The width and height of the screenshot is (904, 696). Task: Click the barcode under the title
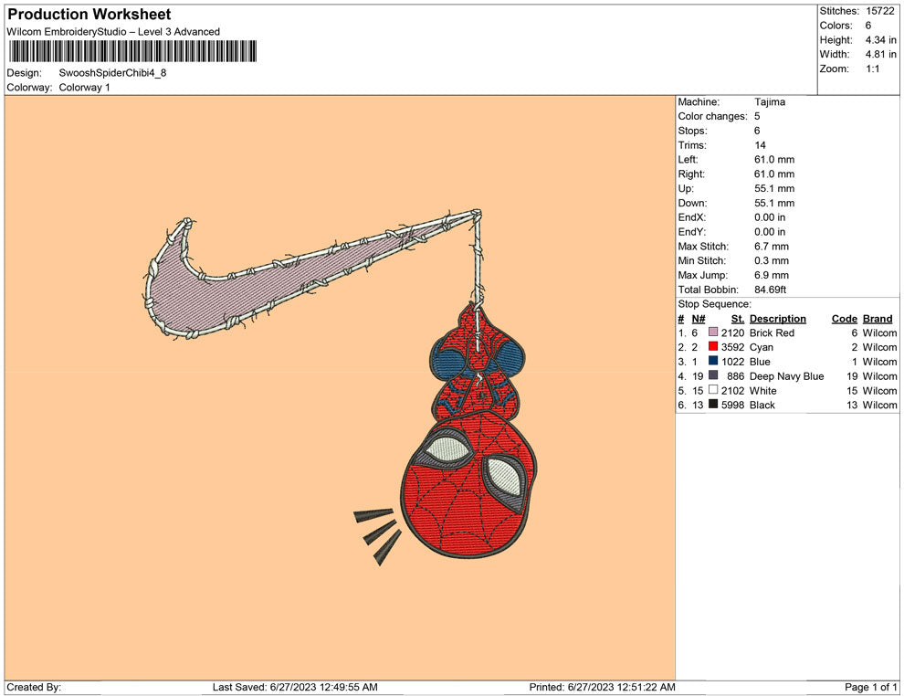click(x=132, y=52)
